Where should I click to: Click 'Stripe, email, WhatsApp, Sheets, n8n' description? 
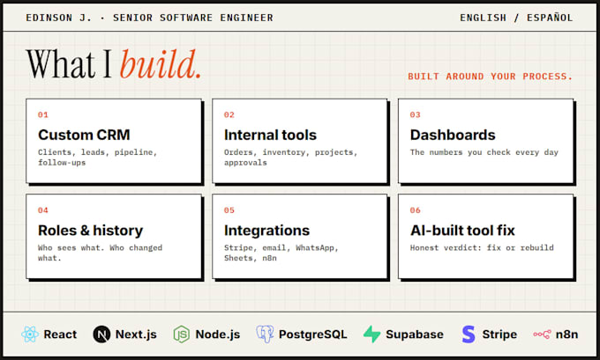(x=281, y=253)
